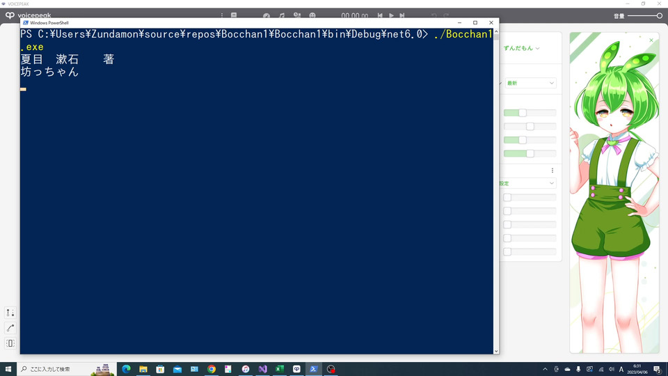Open the ずんだもん narrator dropdown
Image resolution: width=668 pixels, height=376 pixels.
click(521, 48)
